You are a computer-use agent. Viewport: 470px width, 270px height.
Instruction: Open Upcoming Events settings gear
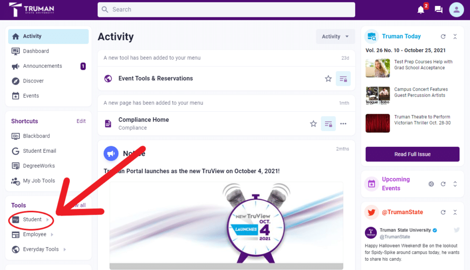click(x=431, y=184)
